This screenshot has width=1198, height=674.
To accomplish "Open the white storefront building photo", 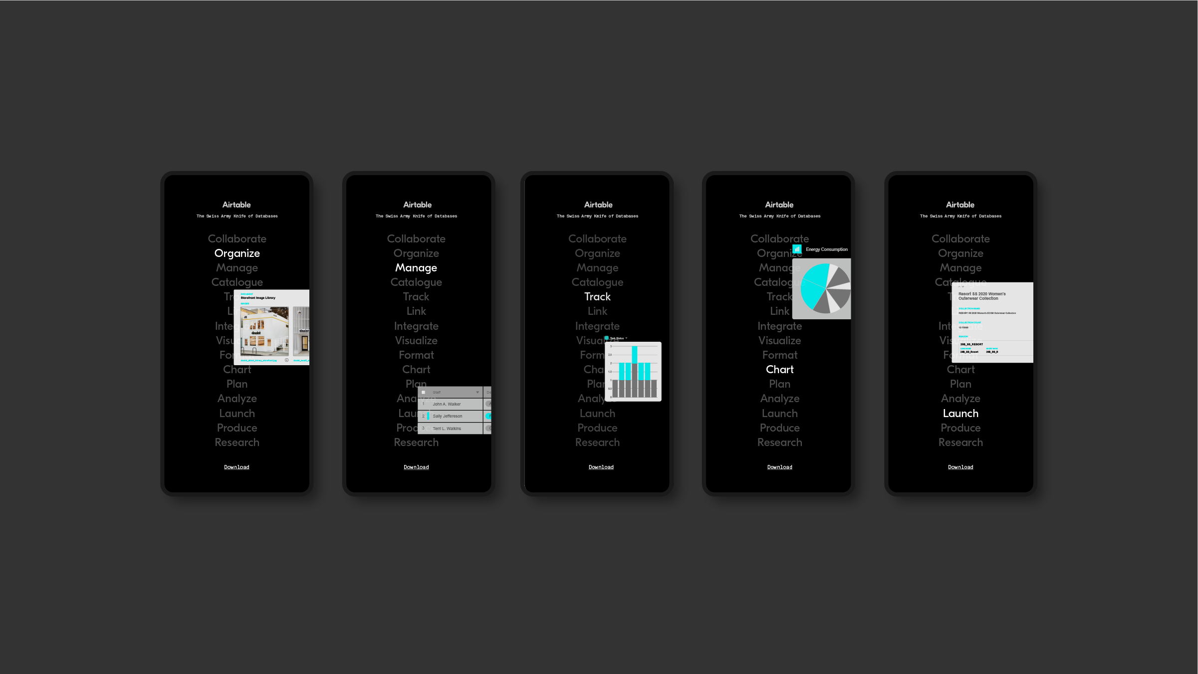I will point(264,331).
